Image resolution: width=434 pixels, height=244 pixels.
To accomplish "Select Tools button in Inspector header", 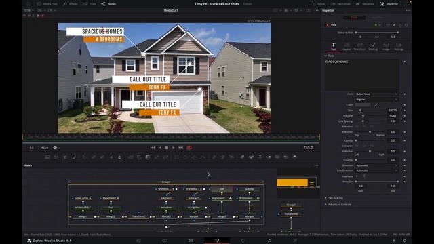I will point(354,17).
